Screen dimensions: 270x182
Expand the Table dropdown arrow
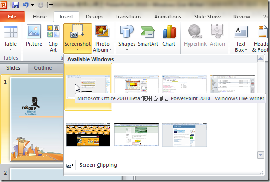coord(10,50)
